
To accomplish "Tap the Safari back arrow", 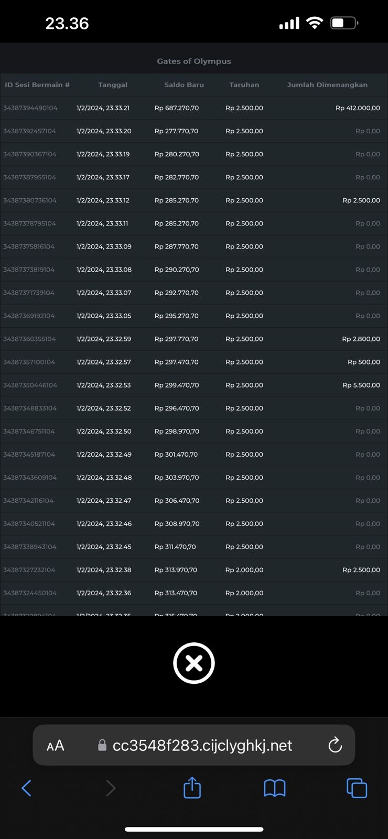I will [x=27, y=788].
